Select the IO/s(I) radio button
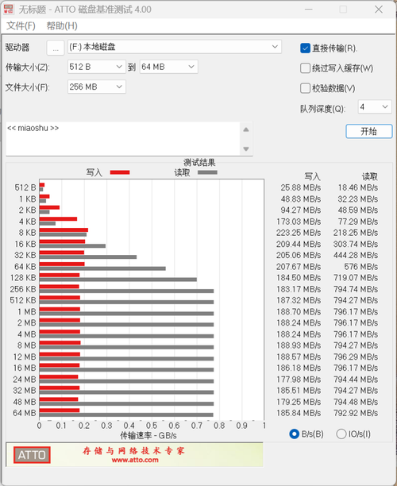Image resolution: width=397 pixels, height=486 pixels. point(341,434)
